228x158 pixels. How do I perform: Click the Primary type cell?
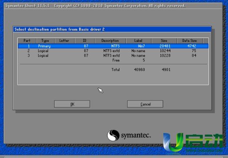click(x=44, y=46)
